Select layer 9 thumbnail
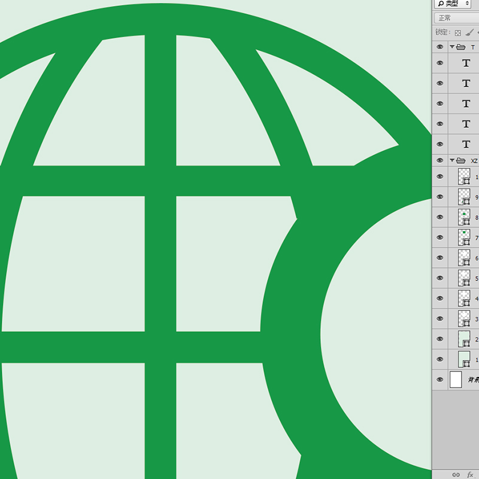The image size is (479, 479). tap(464, 197)
